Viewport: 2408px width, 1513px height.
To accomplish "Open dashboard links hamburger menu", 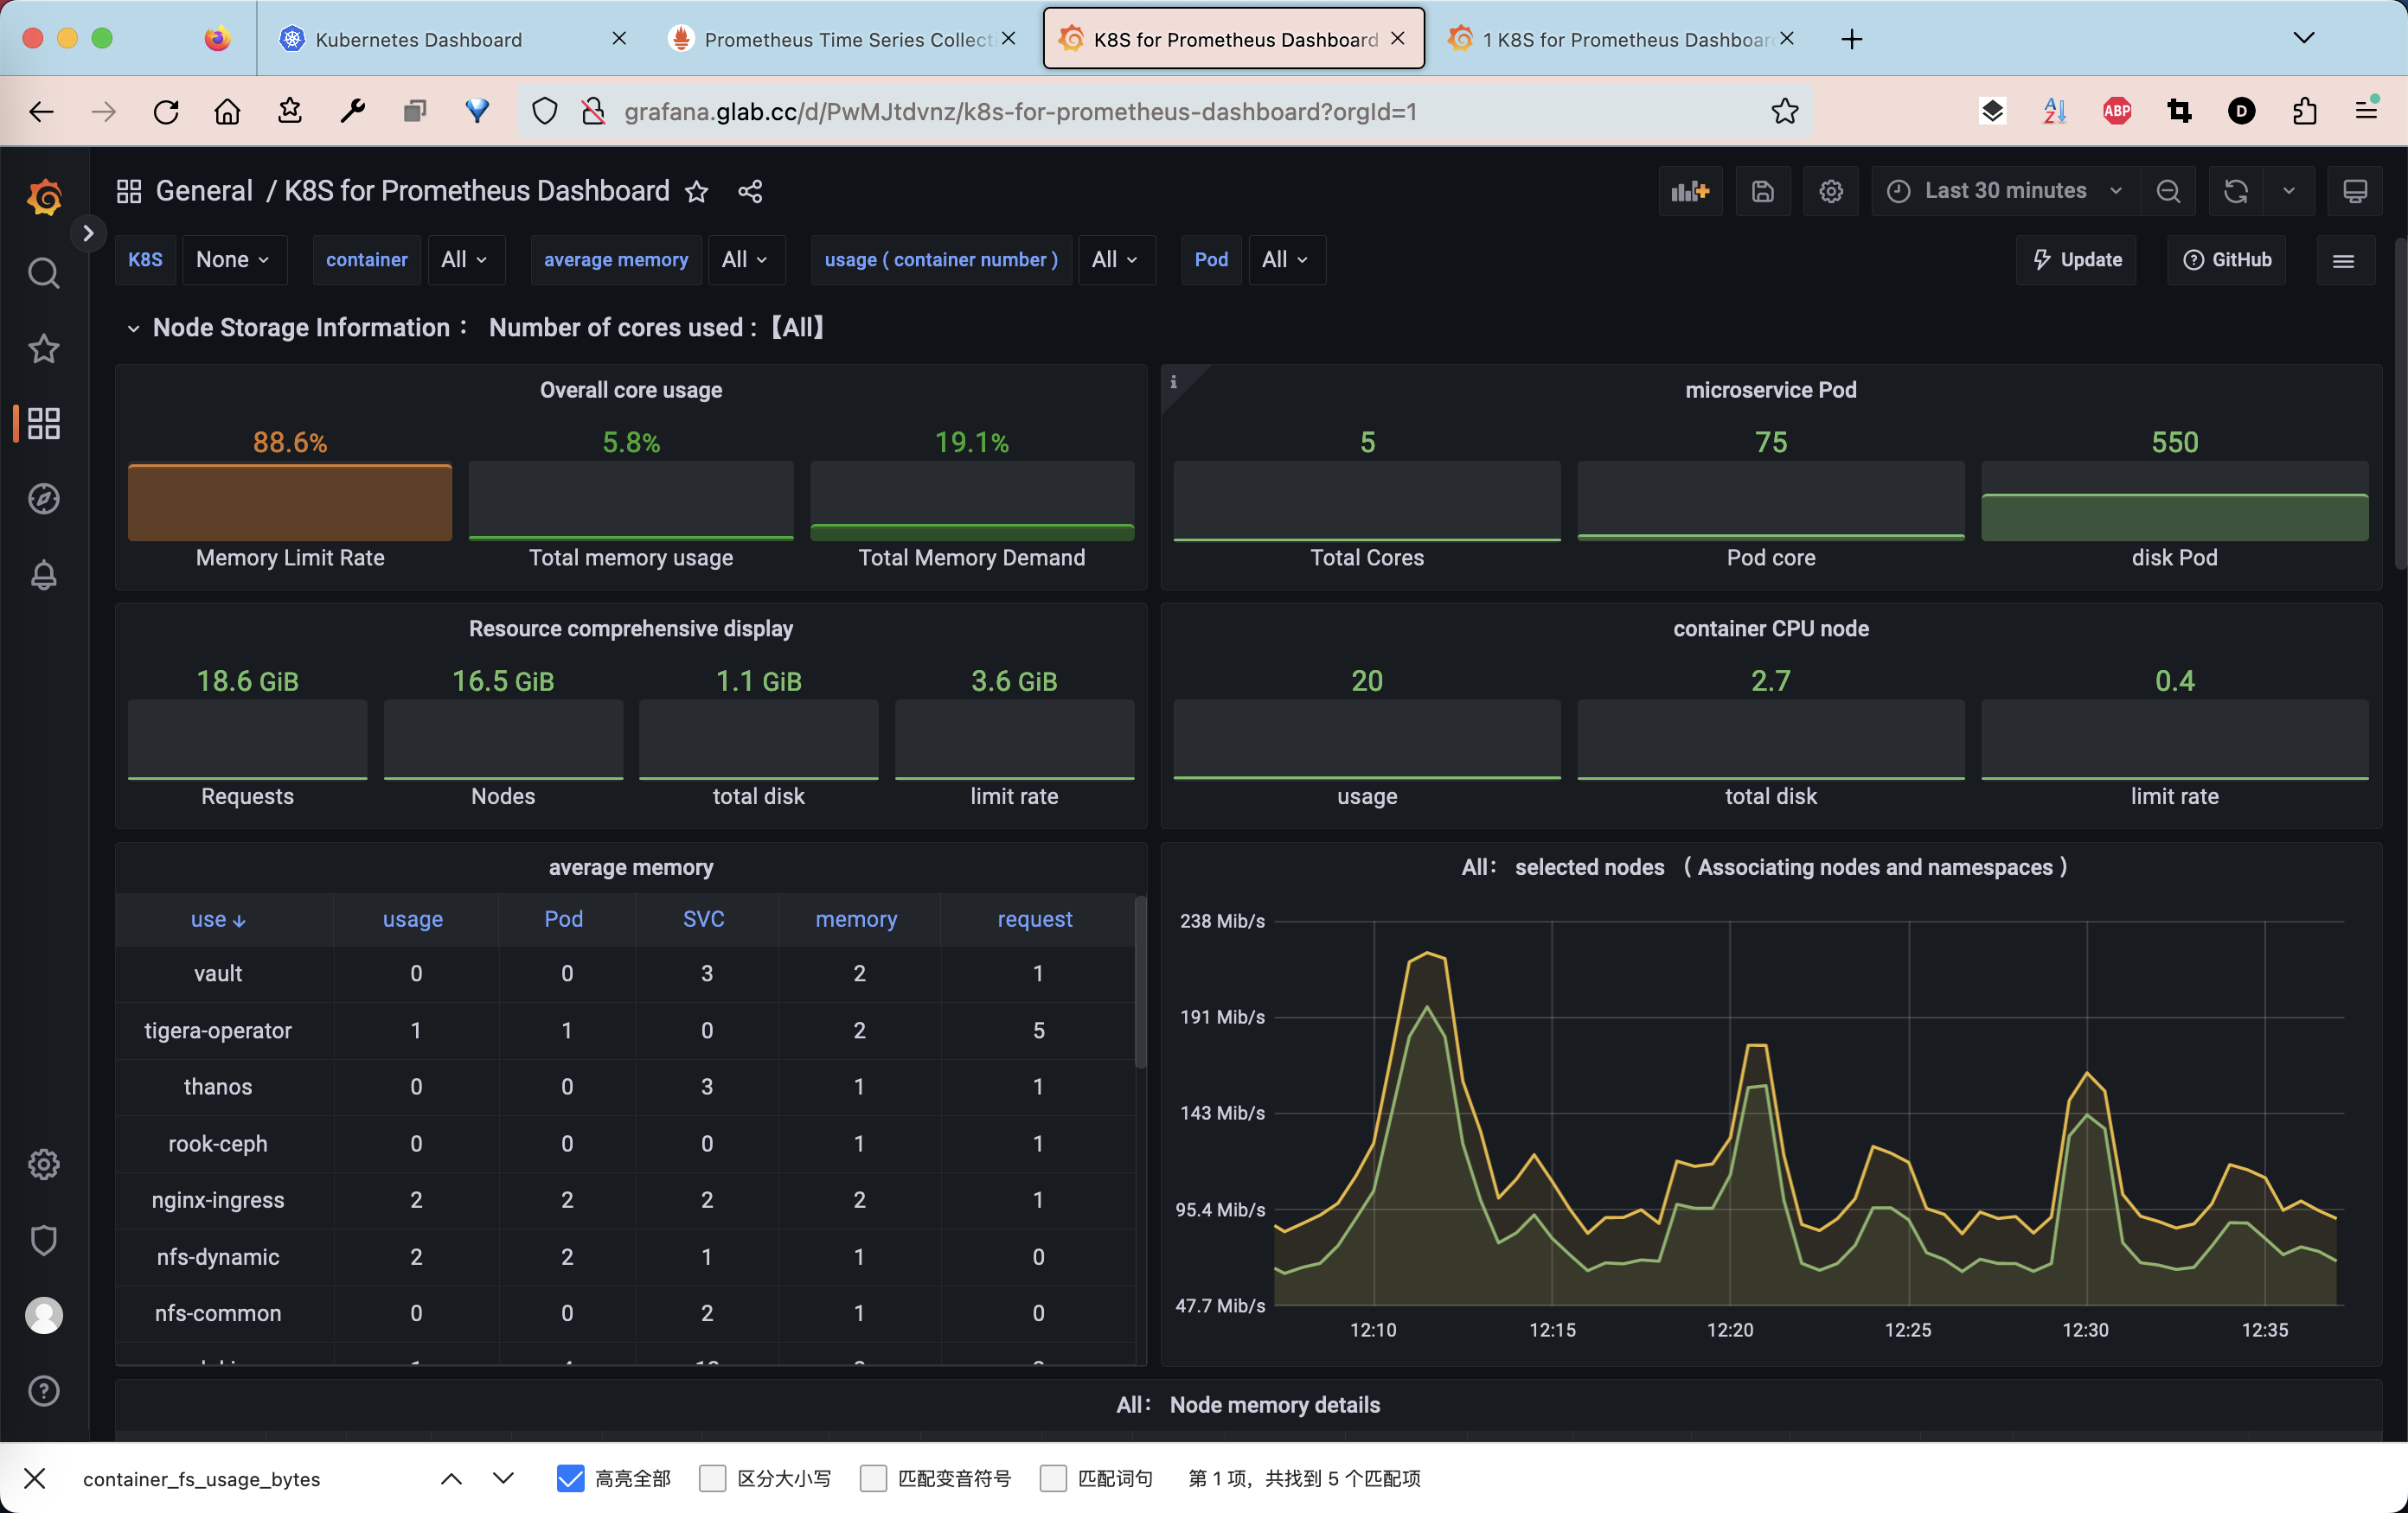I will [x=2343, y=260].
